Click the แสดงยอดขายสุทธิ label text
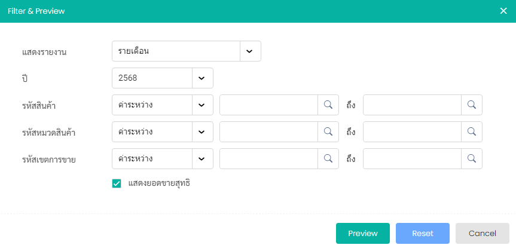 (159, 183)
